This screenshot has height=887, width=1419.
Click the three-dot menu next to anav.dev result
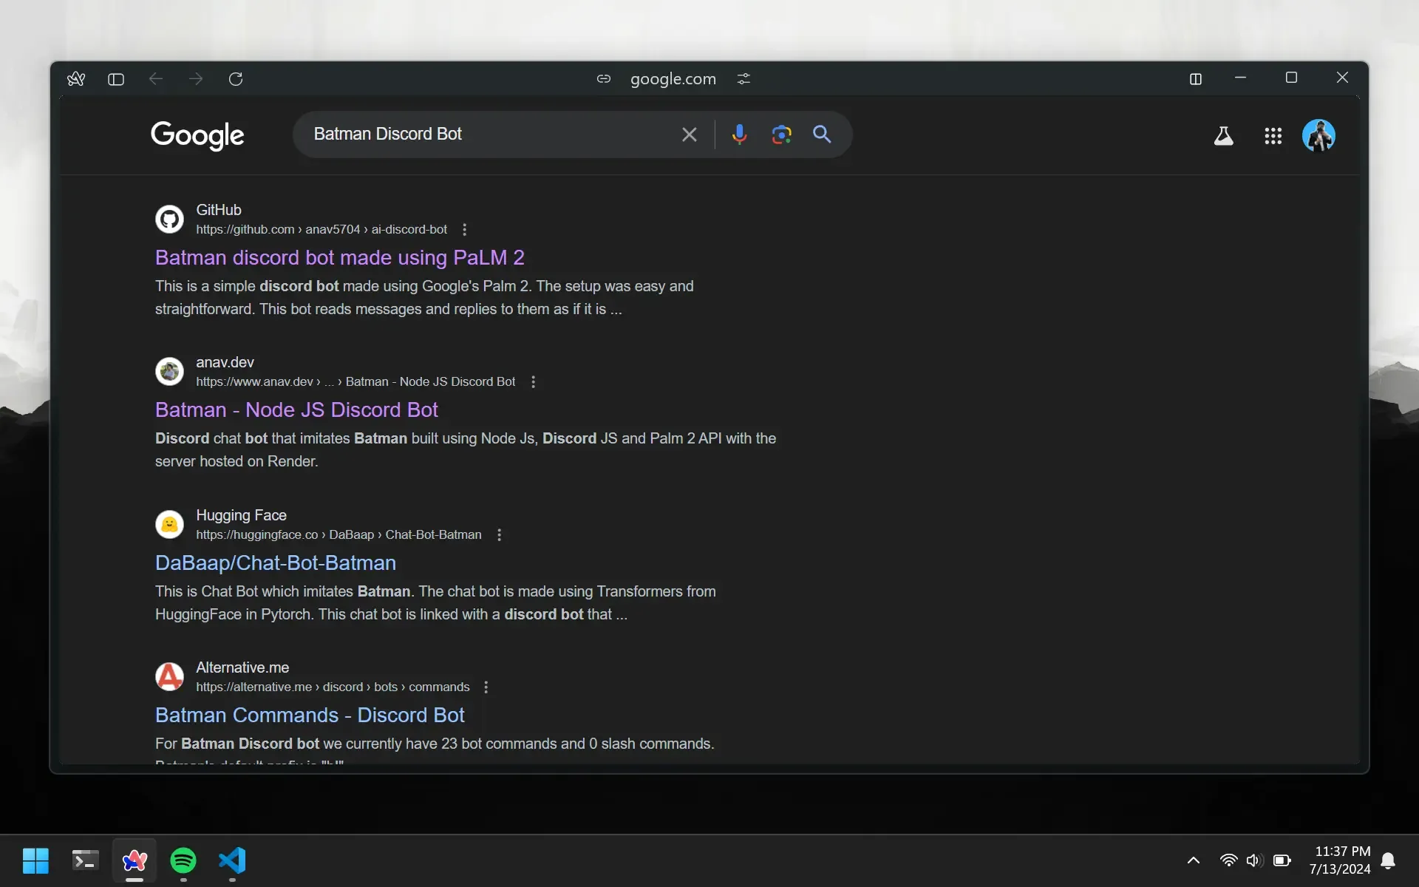coord(532,381)
